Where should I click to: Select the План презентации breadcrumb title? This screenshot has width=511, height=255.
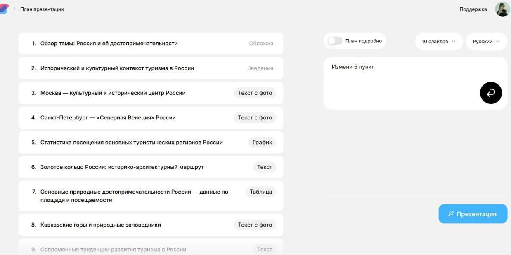[41, 8]
